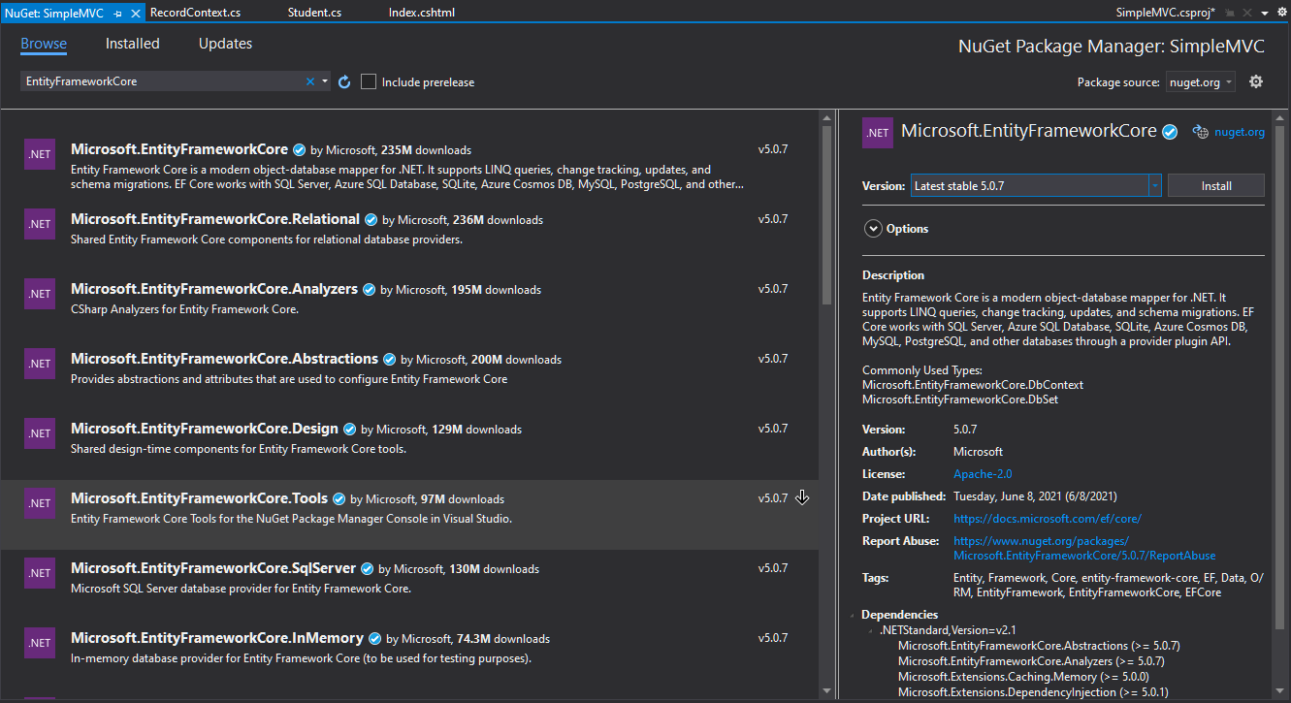Select the Microsoft.EntityFrameworkCore.Analyzers package title
The image size is (1291, 703).
214,289
